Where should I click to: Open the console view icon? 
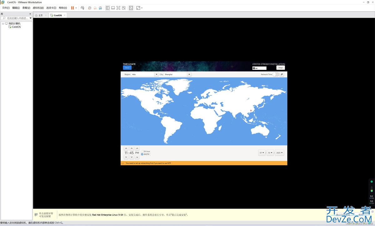point(131,8)
